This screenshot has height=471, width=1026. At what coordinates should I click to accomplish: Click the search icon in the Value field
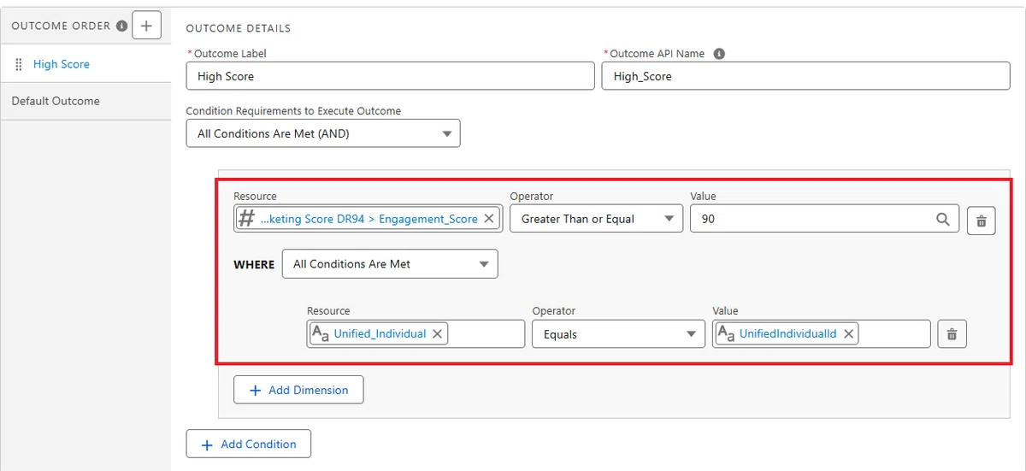click(x=942, y=219)
